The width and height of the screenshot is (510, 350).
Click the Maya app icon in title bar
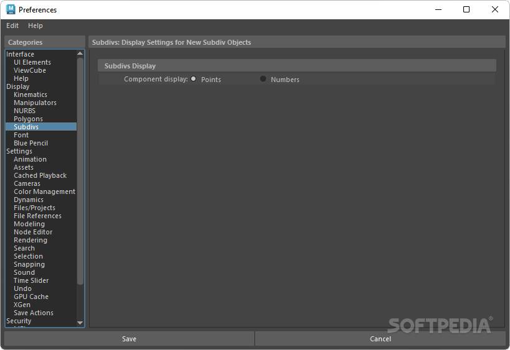pos(11,9)
